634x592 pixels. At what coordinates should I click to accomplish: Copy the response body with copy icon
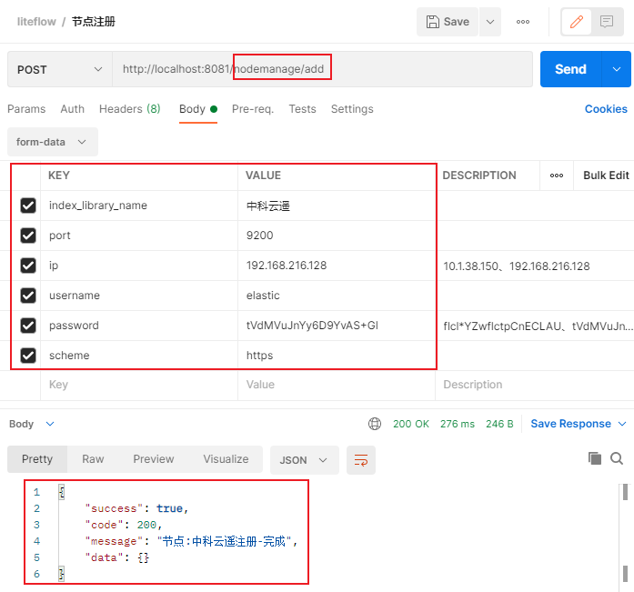click(595, 458)
